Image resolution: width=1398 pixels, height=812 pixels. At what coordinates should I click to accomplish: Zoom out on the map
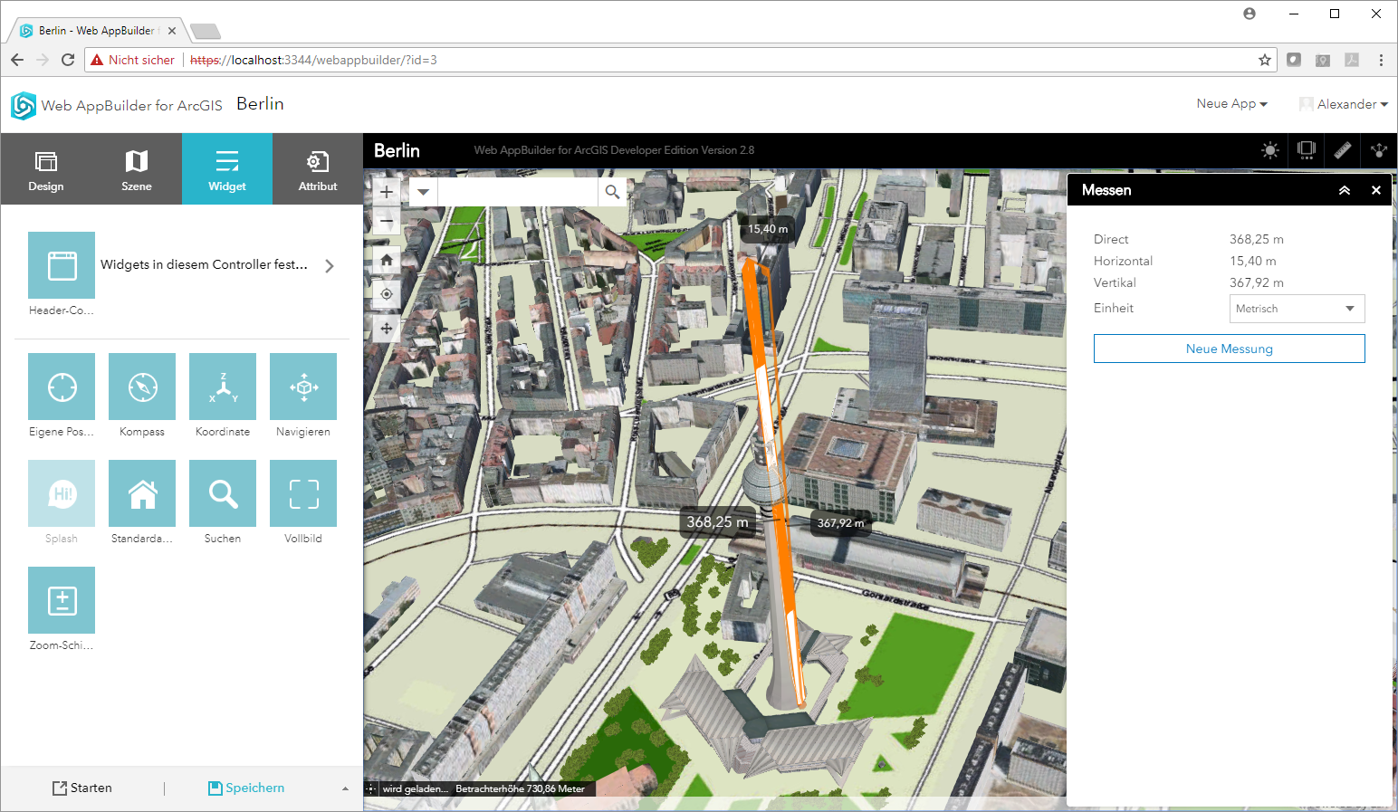coord(387,221)
